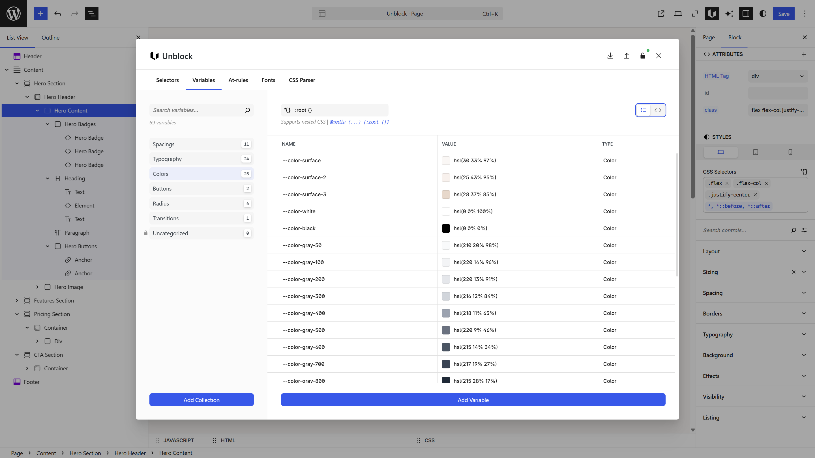Click the --color-black color swatch
The image size is (815, 458).
pyautogui.click(x=446, y=228)
